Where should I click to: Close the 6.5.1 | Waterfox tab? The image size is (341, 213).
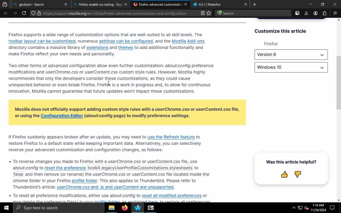click(x=246, y=4)
